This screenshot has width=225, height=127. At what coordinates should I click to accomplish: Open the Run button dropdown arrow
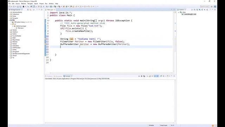click(x=53, y=6)
